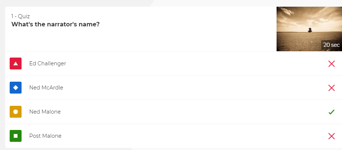Click the blue diamond answer icon
342x150 pixels.
(16, 88)
